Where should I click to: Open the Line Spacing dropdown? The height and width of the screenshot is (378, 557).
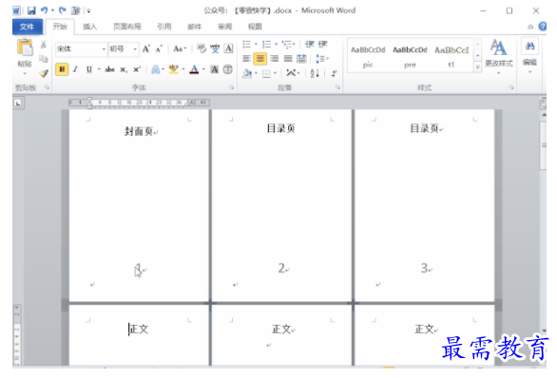coord(321,58)
